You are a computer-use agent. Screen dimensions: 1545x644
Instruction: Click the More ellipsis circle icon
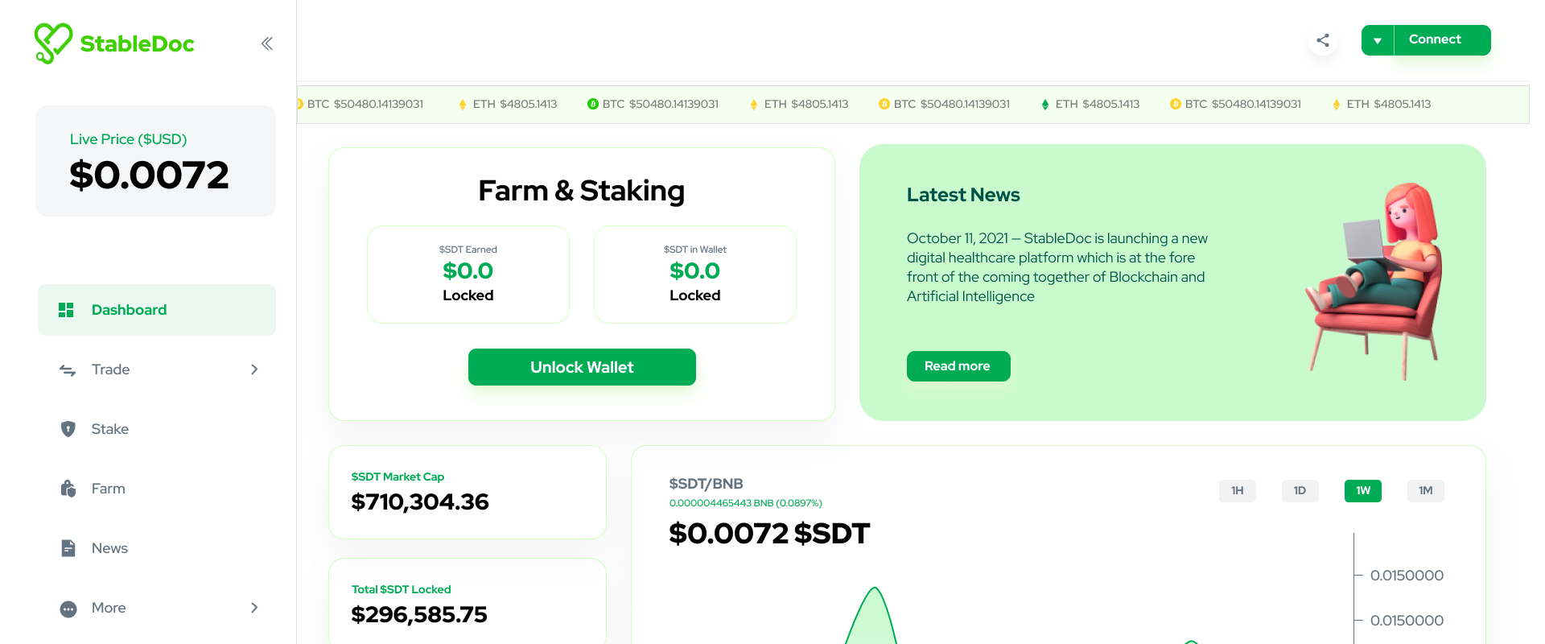click(x=68, y=609)
